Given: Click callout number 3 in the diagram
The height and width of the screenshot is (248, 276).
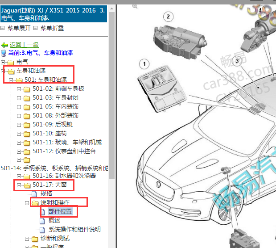Looking at the screenshot, I should 237,61.
